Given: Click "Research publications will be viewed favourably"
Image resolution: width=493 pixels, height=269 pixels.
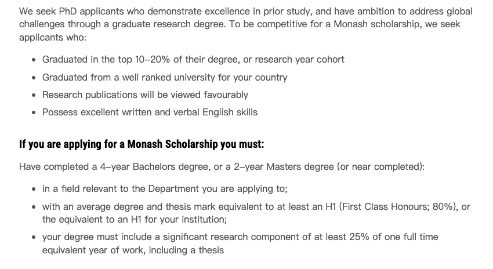Looking at the screenshot, I should (x=145, y=94).
